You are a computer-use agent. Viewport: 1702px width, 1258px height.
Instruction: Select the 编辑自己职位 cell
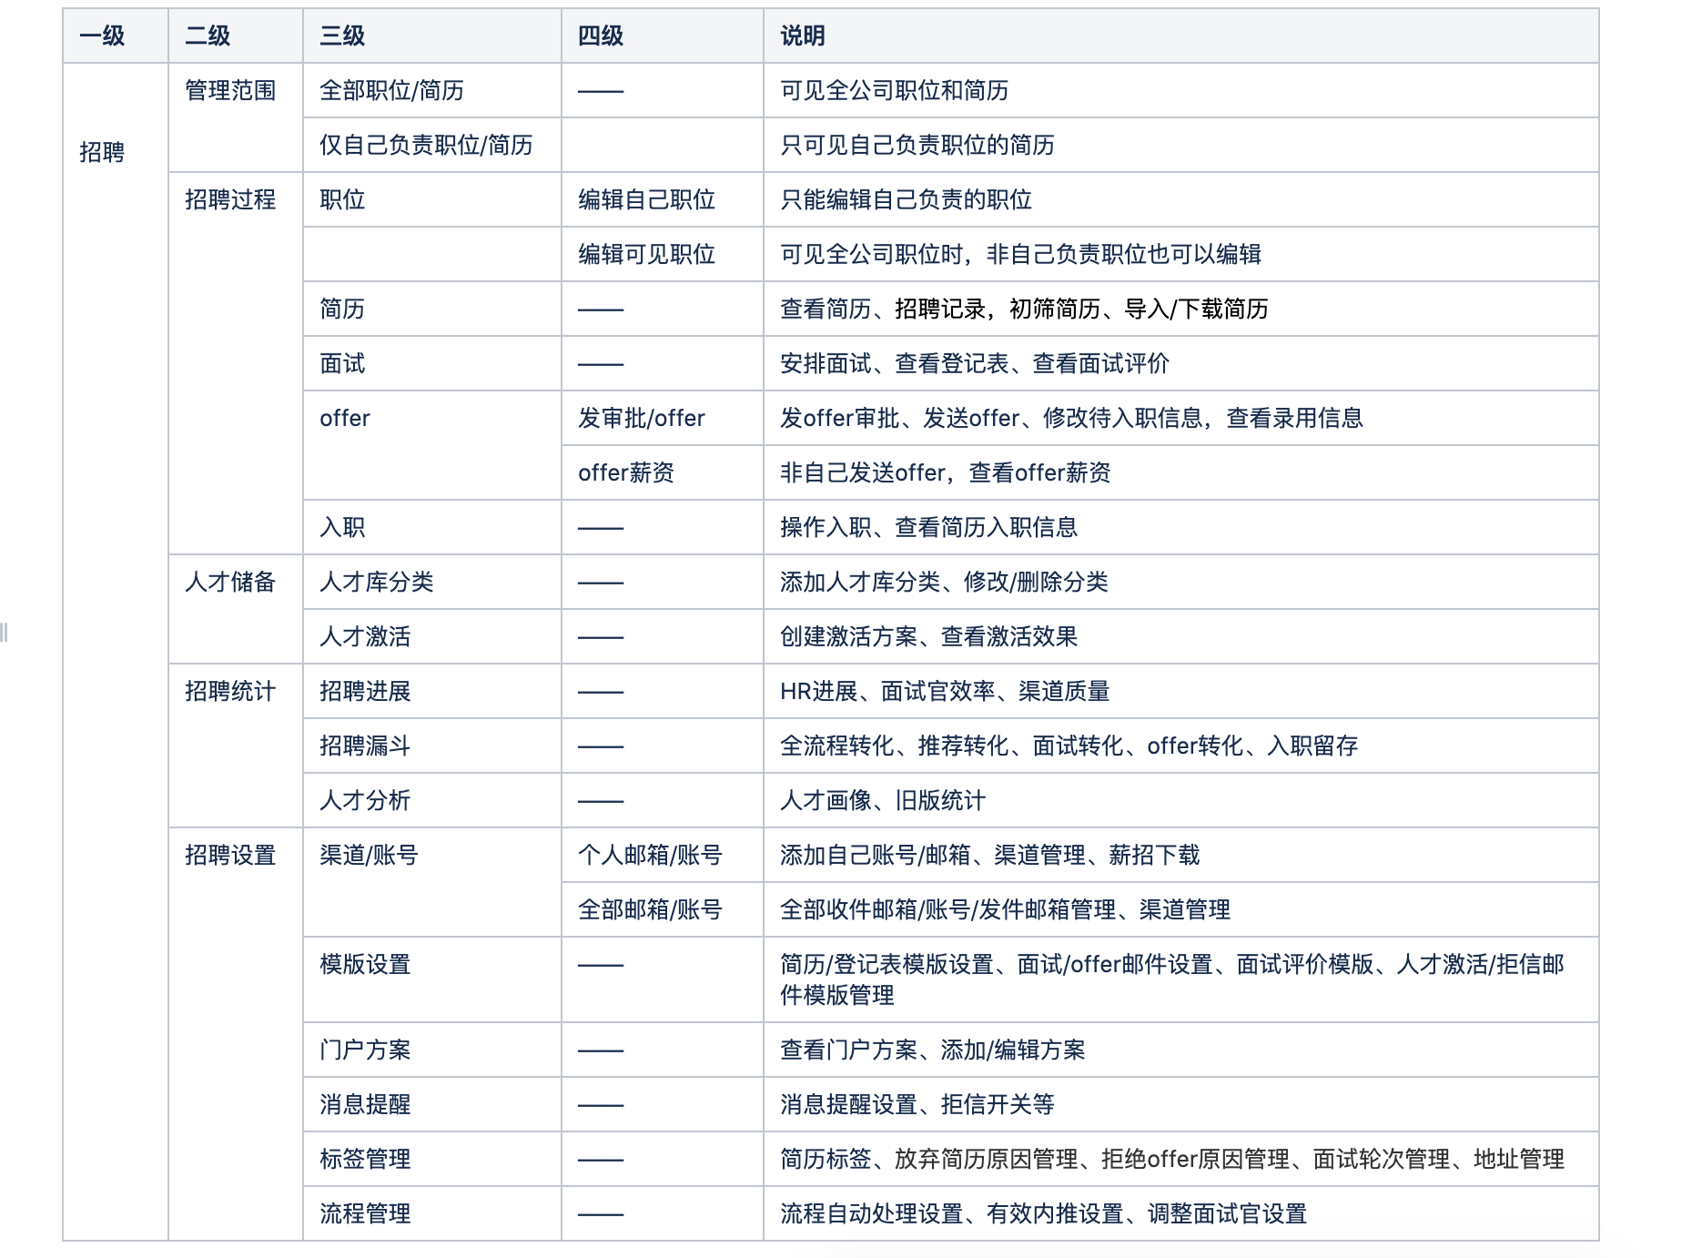coord(663,200)
